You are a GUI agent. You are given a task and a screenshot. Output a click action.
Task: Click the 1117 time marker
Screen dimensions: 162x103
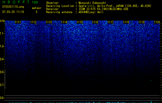[x=110, y=22]
